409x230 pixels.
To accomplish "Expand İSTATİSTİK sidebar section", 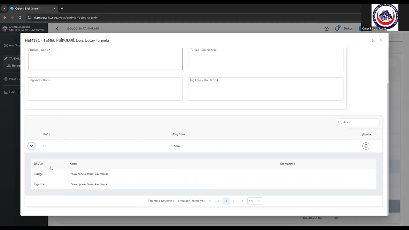I will pos(13,92).
